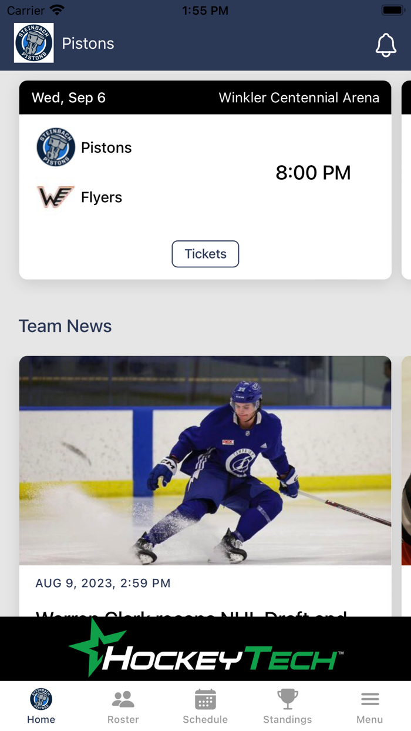Click the Steinbach Pistons logo in the header
Viewport: 411px width, 731px height.
click(33, 43)
